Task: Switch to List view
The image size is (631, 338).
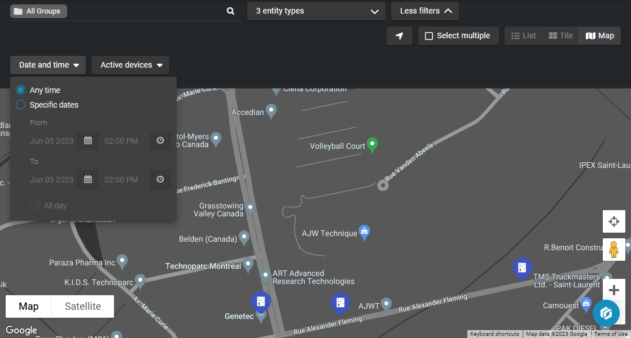Action: [524, 35]
